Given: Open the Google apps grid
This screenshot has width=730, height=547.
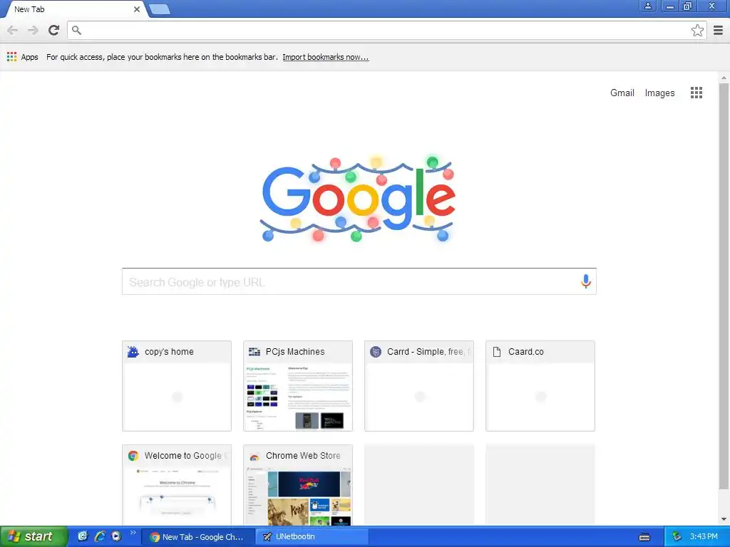Looking at the screenshot, I should click(x=696, y=93).
